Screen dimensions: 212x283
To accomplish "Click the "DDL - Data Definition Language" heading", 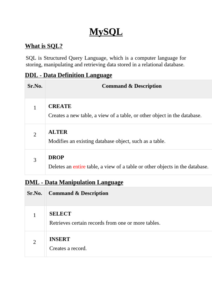I will 68,75.
